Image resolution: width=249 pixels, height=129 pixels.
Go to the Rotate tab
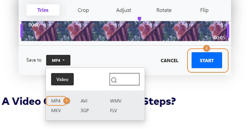coord(164,10)
